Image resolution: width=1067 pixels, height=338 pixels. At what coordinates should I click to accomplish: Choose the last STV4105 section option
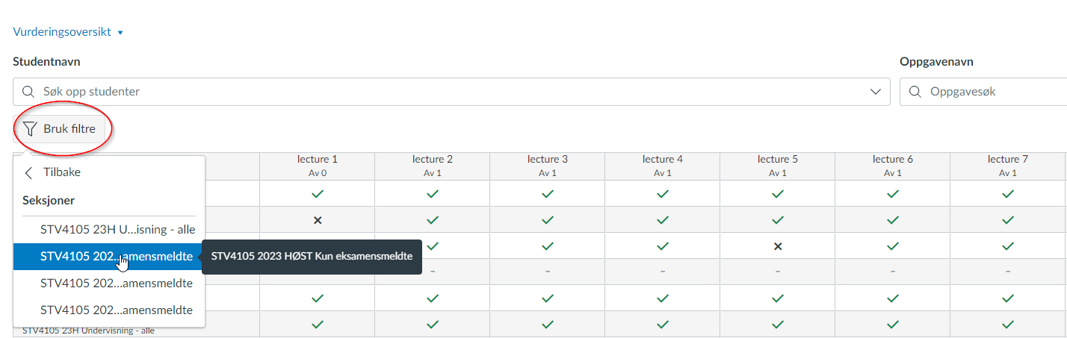tap(108, 310)
